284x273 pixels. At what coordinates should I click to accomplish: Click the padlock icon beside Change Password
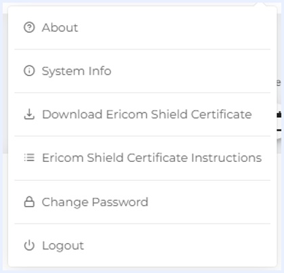[29, 202]
